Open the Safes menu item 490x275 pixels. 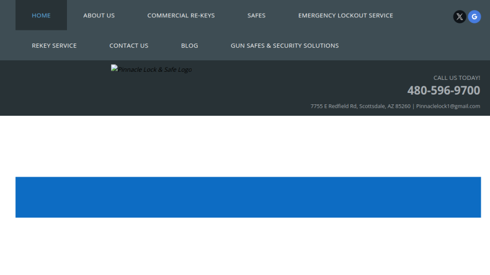click(256, 15)
